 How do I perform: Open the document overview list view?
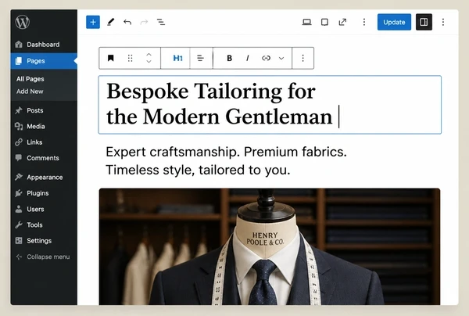(x=161, y=22)
